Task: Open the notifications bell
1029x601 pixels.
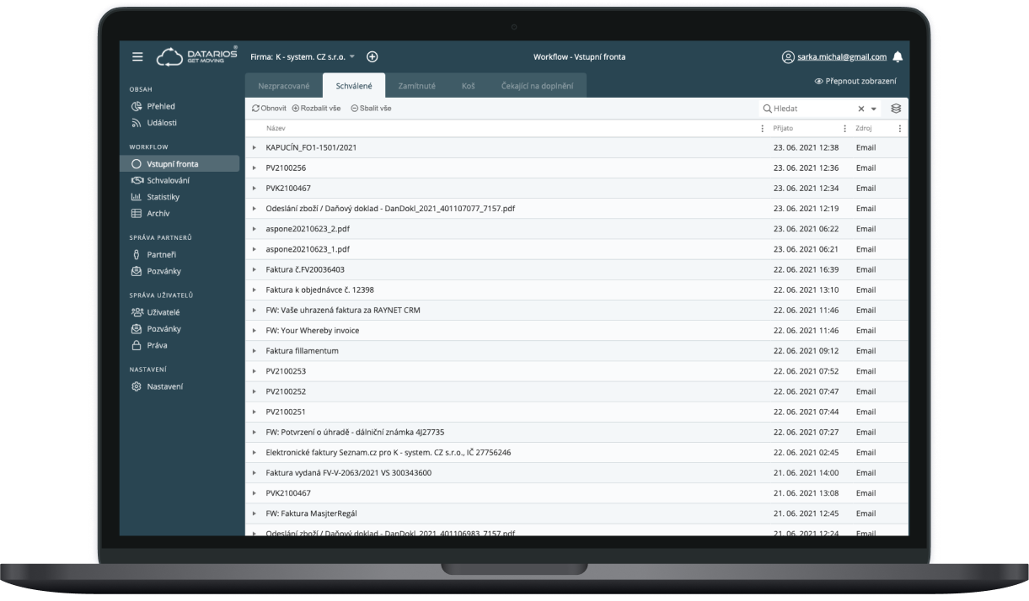Action: coord(897,57)
